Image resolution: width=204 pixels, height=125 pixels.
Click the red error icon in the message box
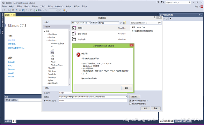point(78,55)
